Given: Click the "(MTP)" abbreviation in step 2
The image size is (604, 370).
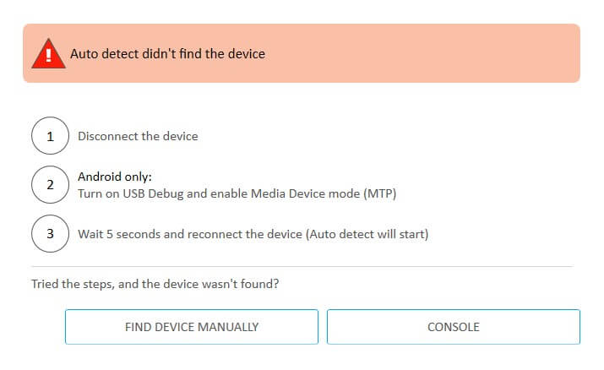Looking at the screenshot, I should coord(379,193).
